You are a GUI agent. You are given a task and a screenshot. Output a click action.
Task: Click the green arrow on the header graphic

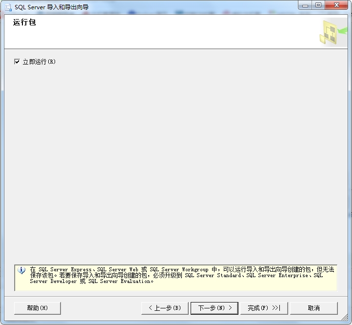click(x=342, y=30)
